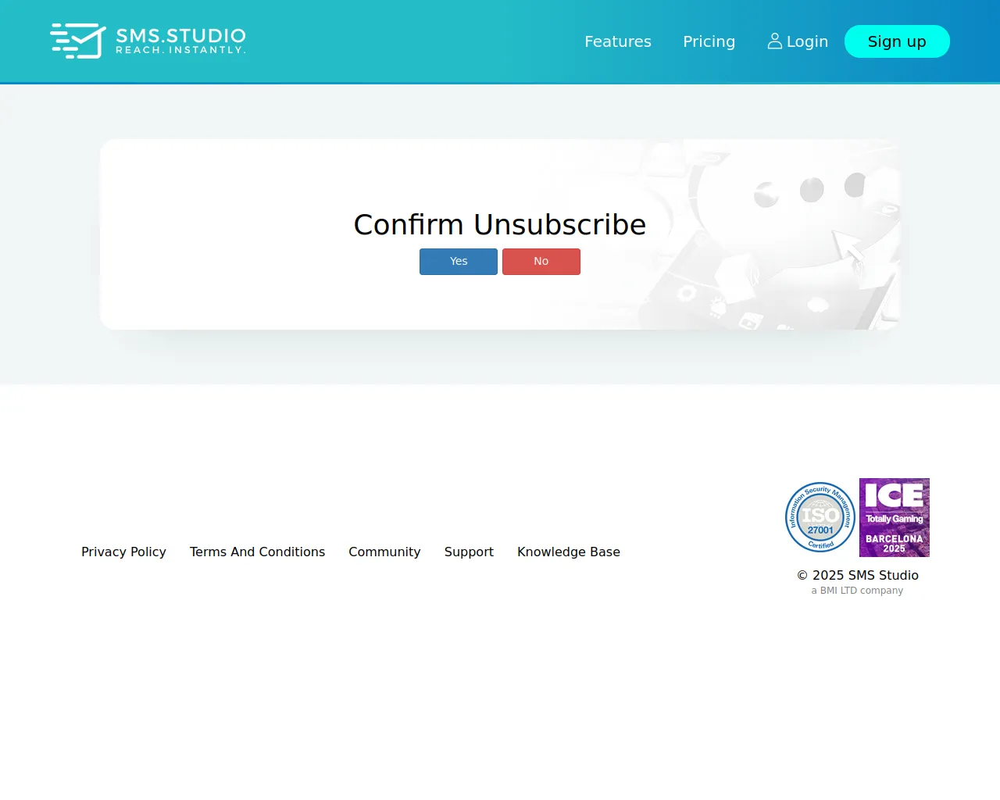The width and height of the screenshot is (1000, 800).
Task: Open the Privacy Policy page
Action: click(123, 552)
